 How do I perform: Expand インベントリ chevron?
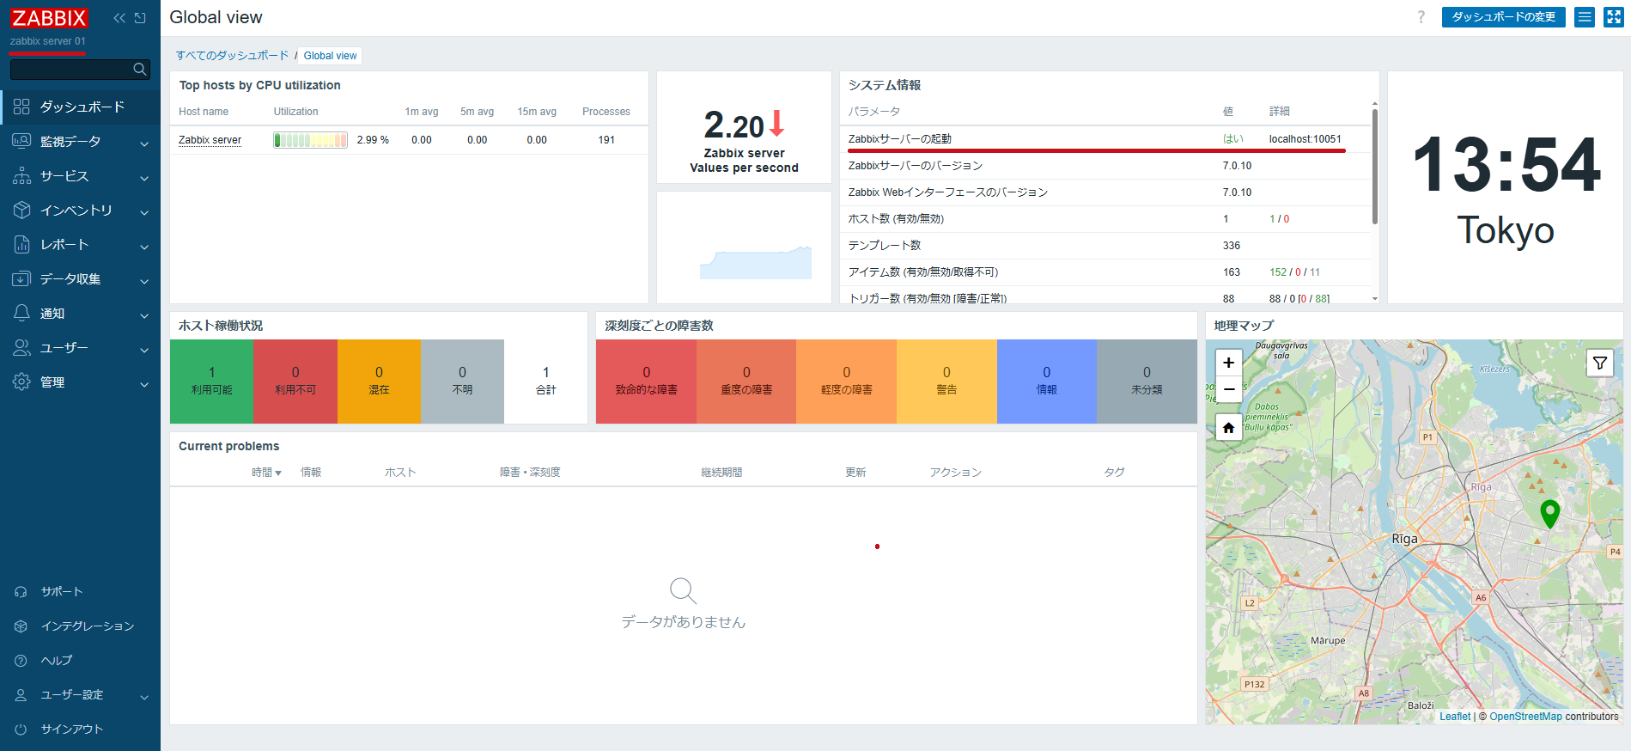(144, 212)
